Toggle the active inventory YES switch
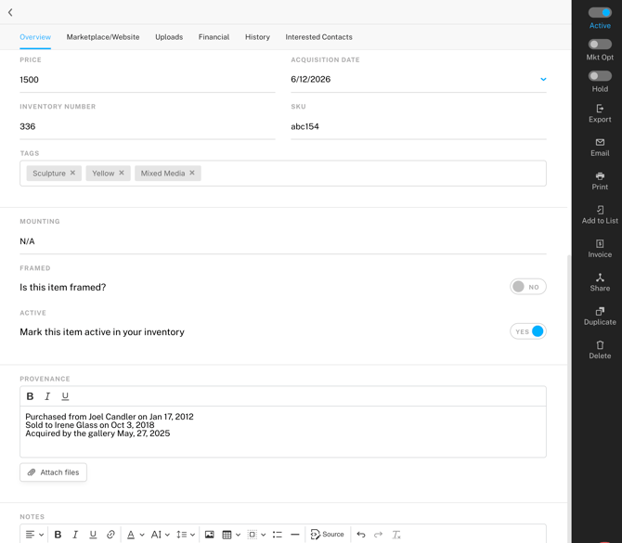The height and width of the screenshot is (543, 622). [x=528, y=331]
